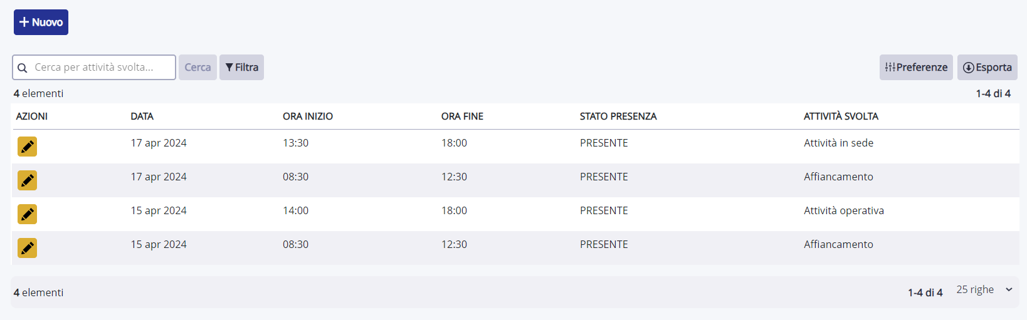The height and width of the screenshot is (320, 1027).
Task: Click the Cerca search button
Action: [197, 67]
